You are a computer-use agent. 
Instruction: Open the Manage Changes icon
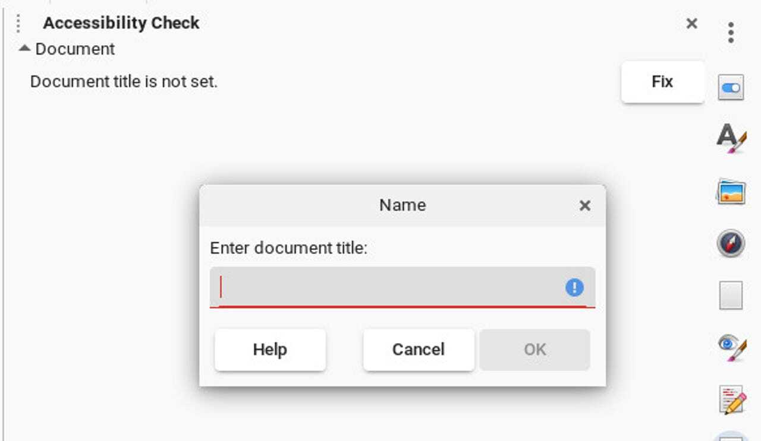pos(732,399)
